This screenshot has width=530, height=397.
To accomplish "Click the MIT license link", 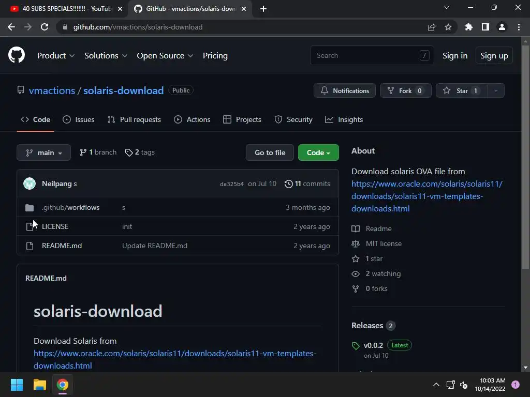I will [x=384, y=244].
